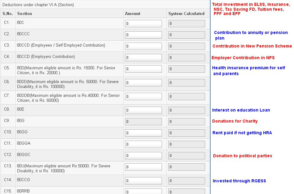Screen dimensions: 294x194
Task: Click the '80GG' section label
Action: [x=22, y=132]
